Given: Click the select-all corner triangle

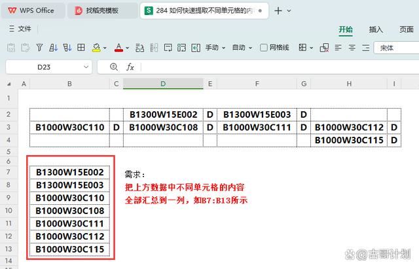Looking at the screenshot, I should [9, 84].
